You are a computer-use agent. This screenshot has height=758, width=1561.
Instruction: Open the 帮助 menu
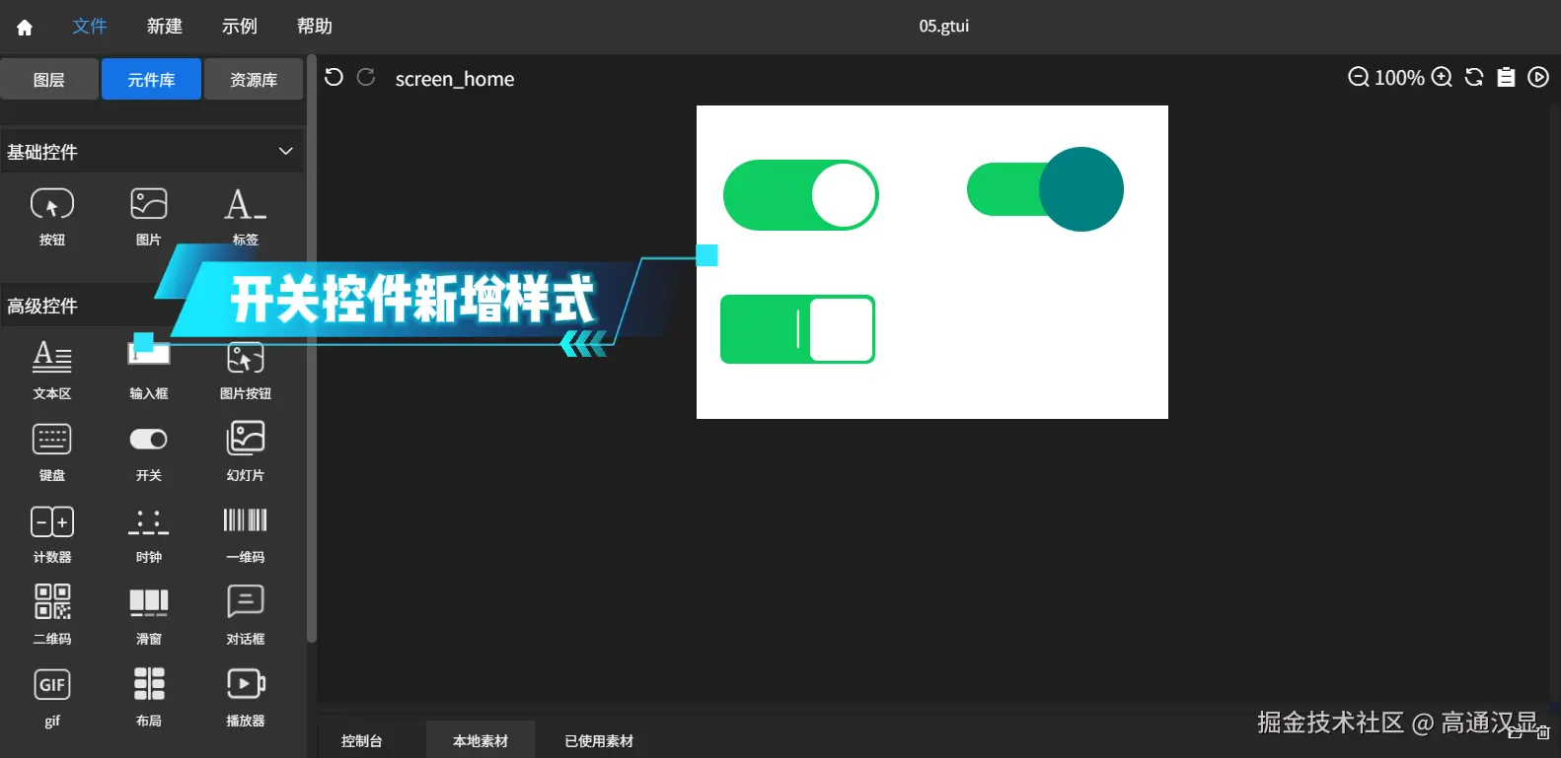tap(315, 27)
